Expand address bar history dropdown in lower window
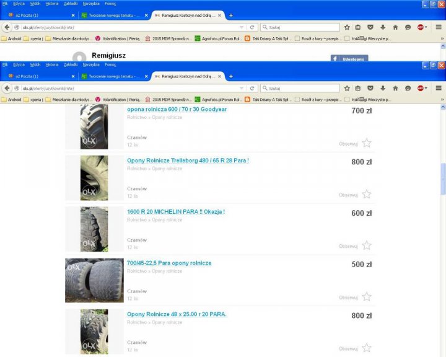446x357 pixels. click(x=242, y=89)
